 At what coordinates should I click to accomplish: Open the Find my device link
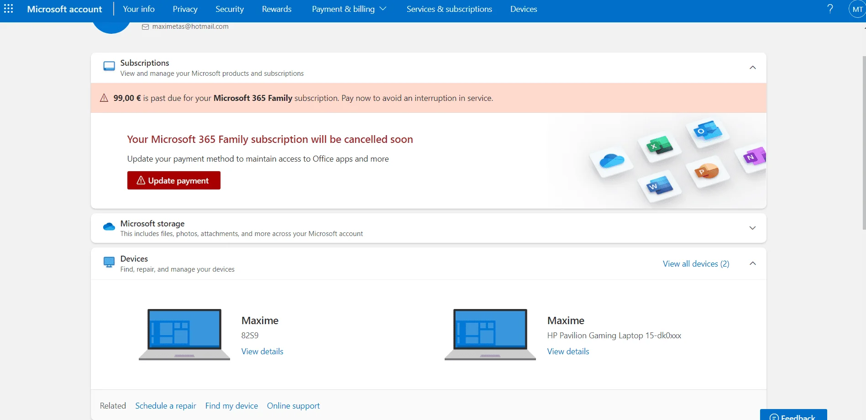[231, 406]
